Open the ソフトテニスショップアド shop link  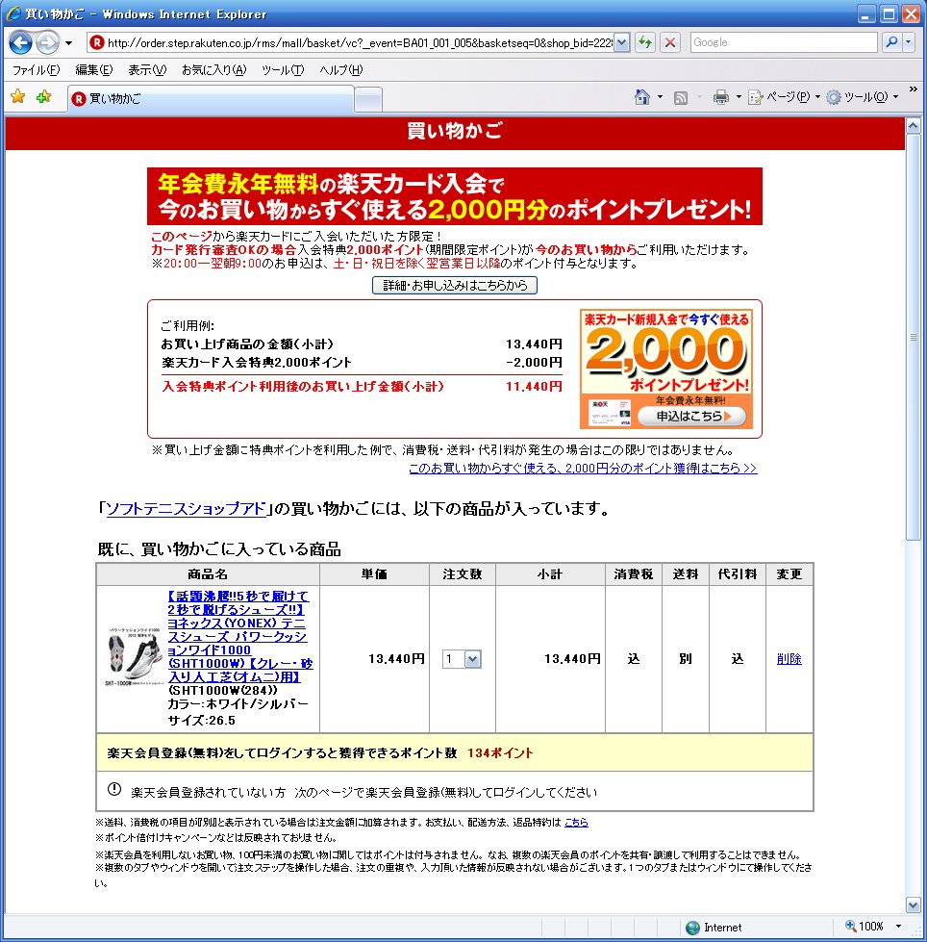(x=187, y=509)
